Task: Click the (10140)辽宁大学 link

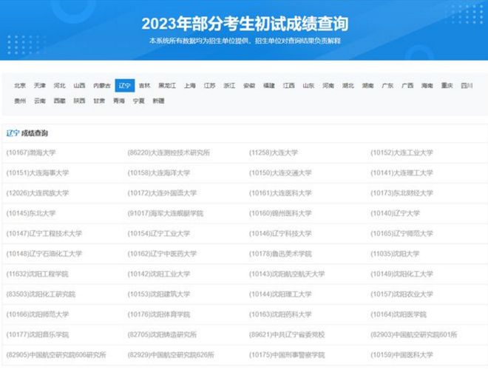Action: (395, 213)
